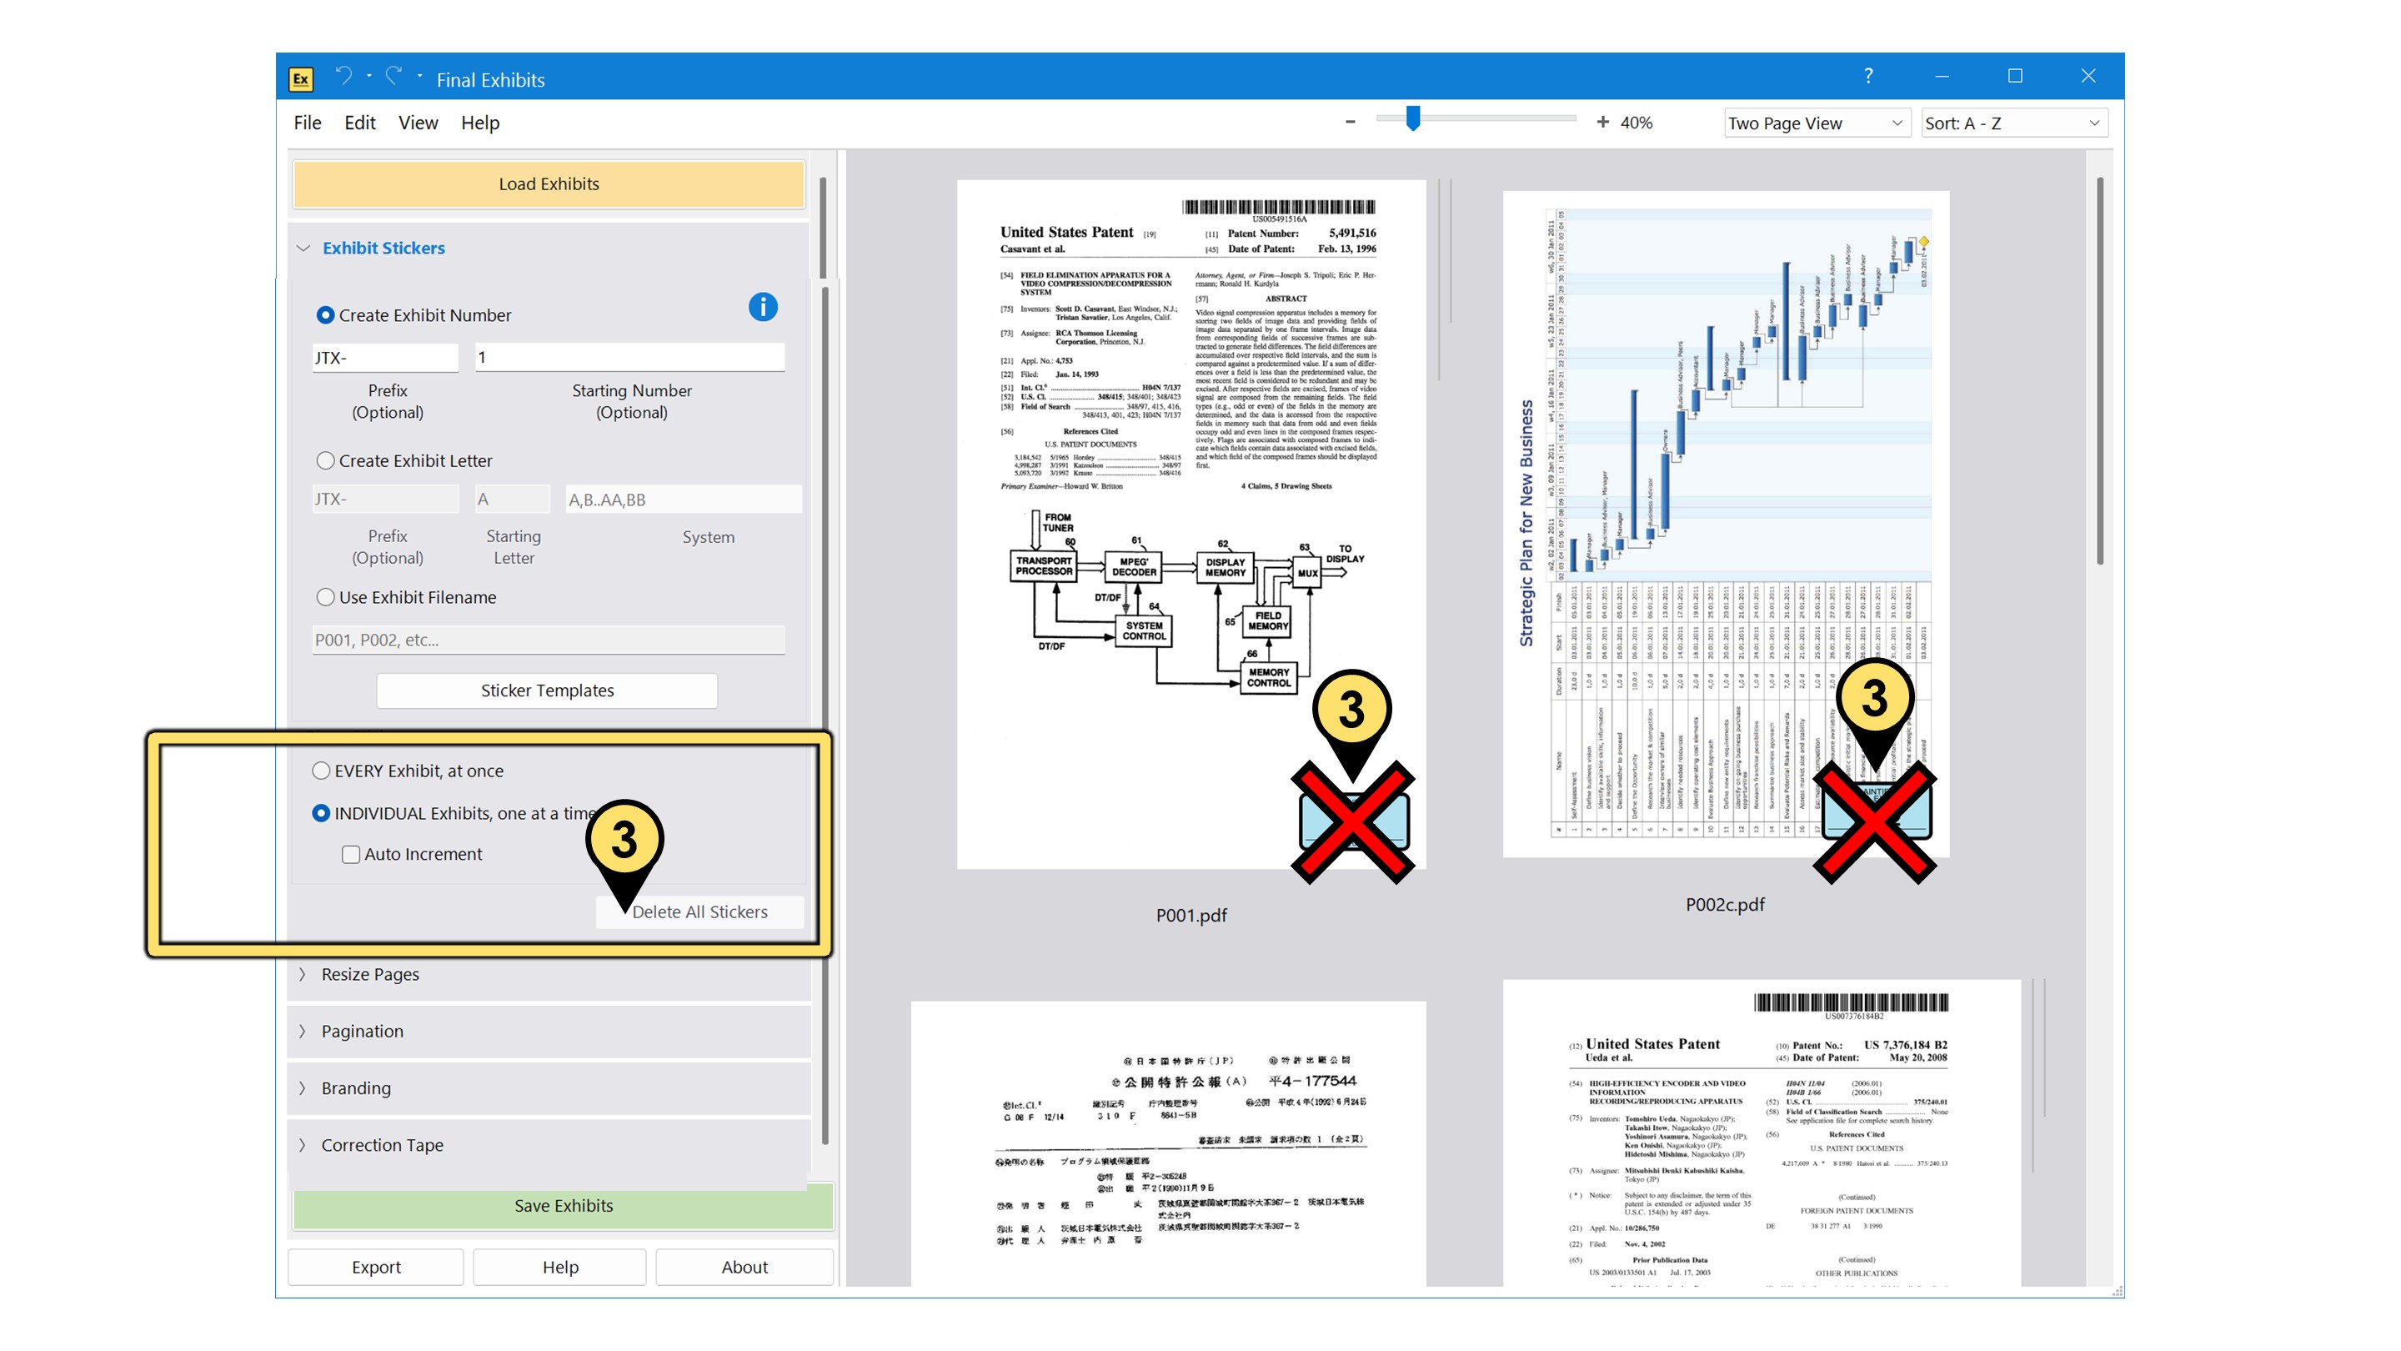Screen dimensions: 2401x1351
Task: Open the View menu
Action: point(418,123)
